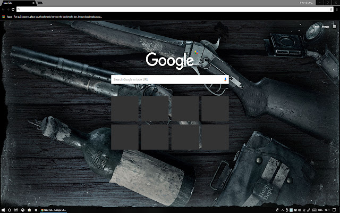
Task: Open the Google apps grid launcher
Action: [334, 27]
